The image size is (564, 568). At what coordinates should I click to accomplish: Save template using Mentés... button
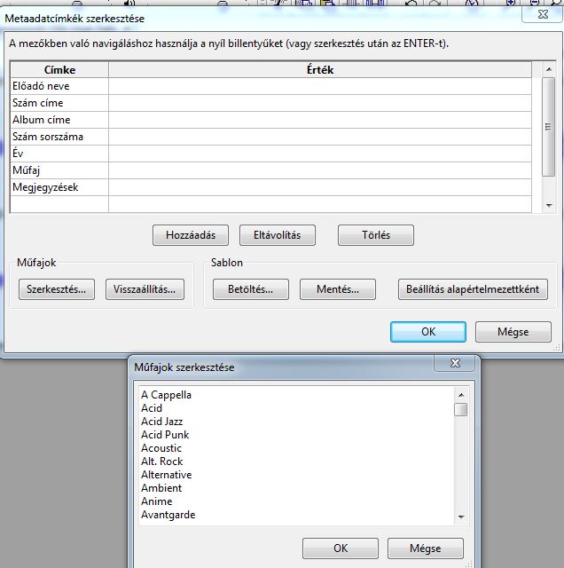point(338,289)
